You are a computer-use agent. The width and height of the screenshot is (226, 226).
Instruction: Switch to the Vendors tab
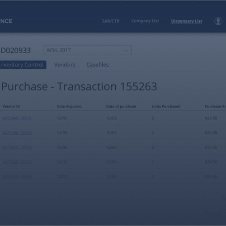[65, 65]
